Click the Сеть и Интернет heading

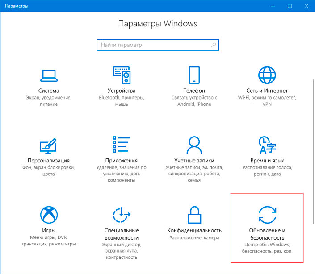[x=267, y=91]
